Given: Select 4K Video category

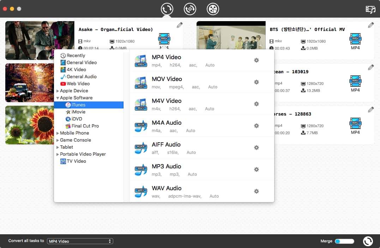Looking at the screenshot, I should 89,69.
